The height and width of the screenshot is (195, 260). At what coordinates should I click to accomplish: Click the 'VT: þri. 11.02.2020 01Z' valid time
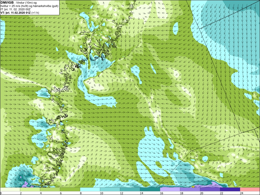16,13
